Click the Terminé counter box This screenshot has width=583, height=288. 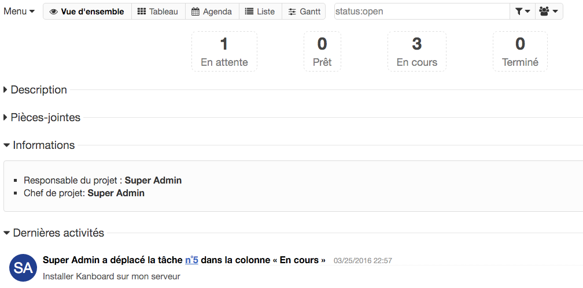[x=519, y=51]
